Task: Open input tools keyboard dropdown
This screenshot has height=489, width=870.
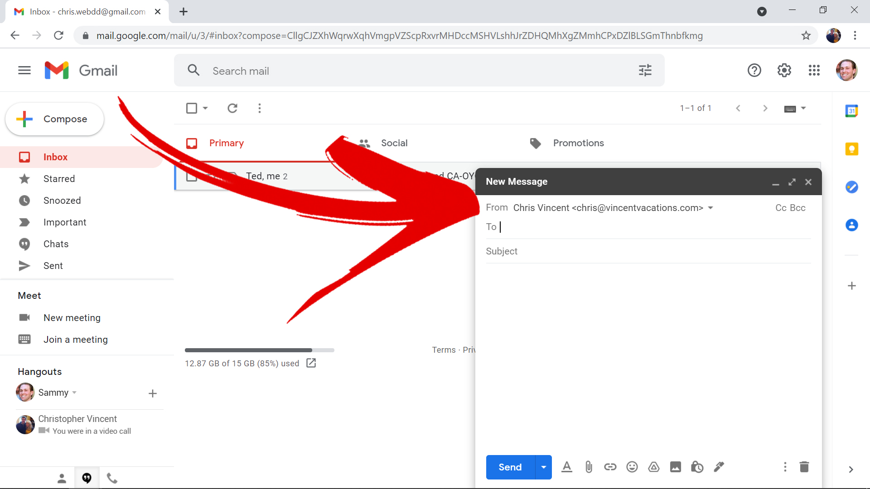Action: [795, 109]
